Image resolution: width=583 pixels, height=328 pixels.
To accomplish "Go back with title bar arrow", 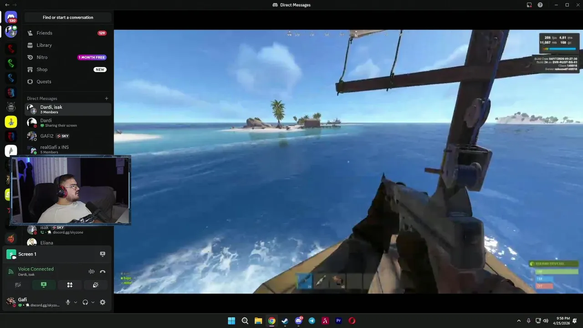I will [x=7, y=5].
